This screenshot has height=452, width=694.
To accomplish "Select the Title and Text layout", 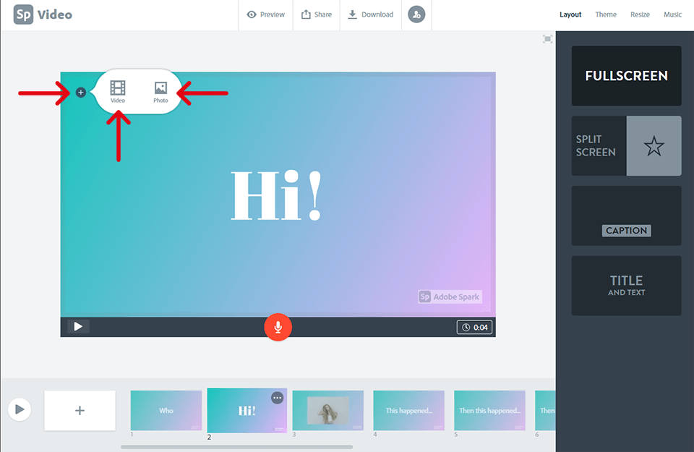I will (x=626, y=286).
